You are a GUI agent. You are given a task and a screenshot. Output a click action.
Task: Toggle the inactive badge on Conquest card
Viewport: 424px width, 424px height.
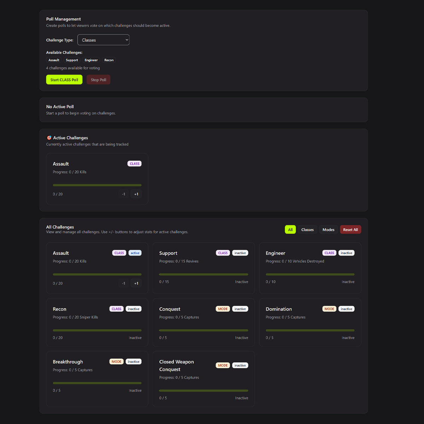[x=240, y=309]
